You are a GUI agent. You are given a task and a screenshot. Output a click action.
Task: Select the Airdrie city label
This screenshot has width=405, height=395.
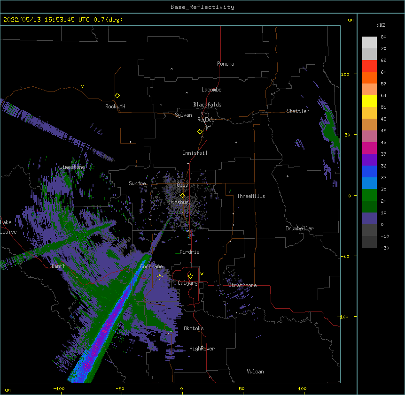[189, 252]
